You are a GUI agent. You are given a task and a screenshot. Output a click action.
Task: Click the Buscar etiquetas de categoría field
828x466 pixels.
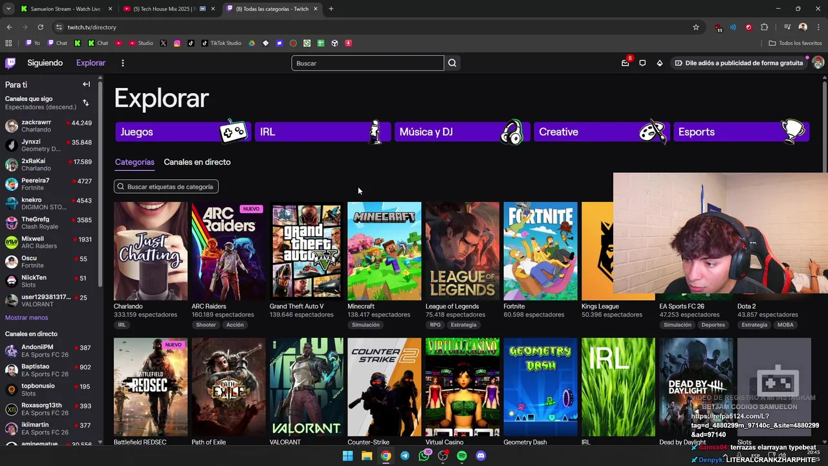tap(166, 186)
